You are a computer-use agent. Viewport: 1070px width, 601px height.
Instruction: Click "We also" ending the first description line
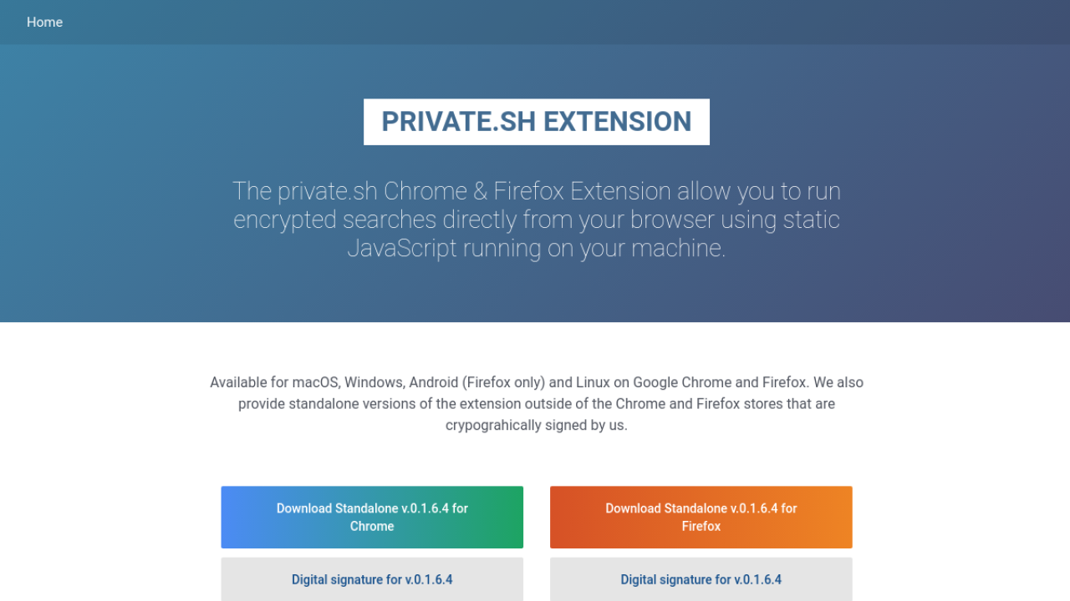[838, 382]
